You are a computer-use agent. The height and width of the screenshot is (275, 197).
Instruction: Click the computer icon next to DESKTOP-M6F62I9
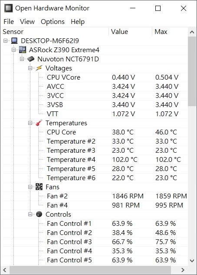point(14,41)
